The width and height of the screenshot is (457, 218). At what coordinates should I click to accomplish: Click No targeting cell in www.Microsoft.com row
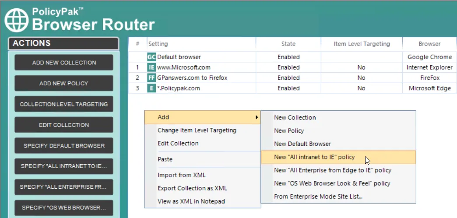(x=362, y=67)
